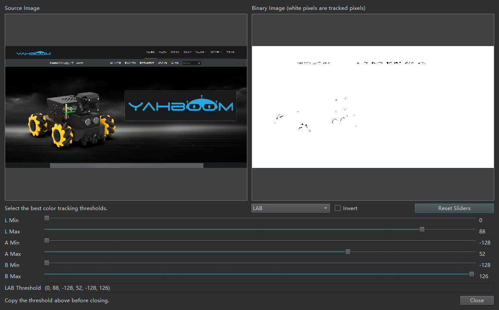The height and width of the screenshot is (310, 499).
Task: Click the 'LAB Threshold' label
Action: pyautogui.click(x=23, y=288)
